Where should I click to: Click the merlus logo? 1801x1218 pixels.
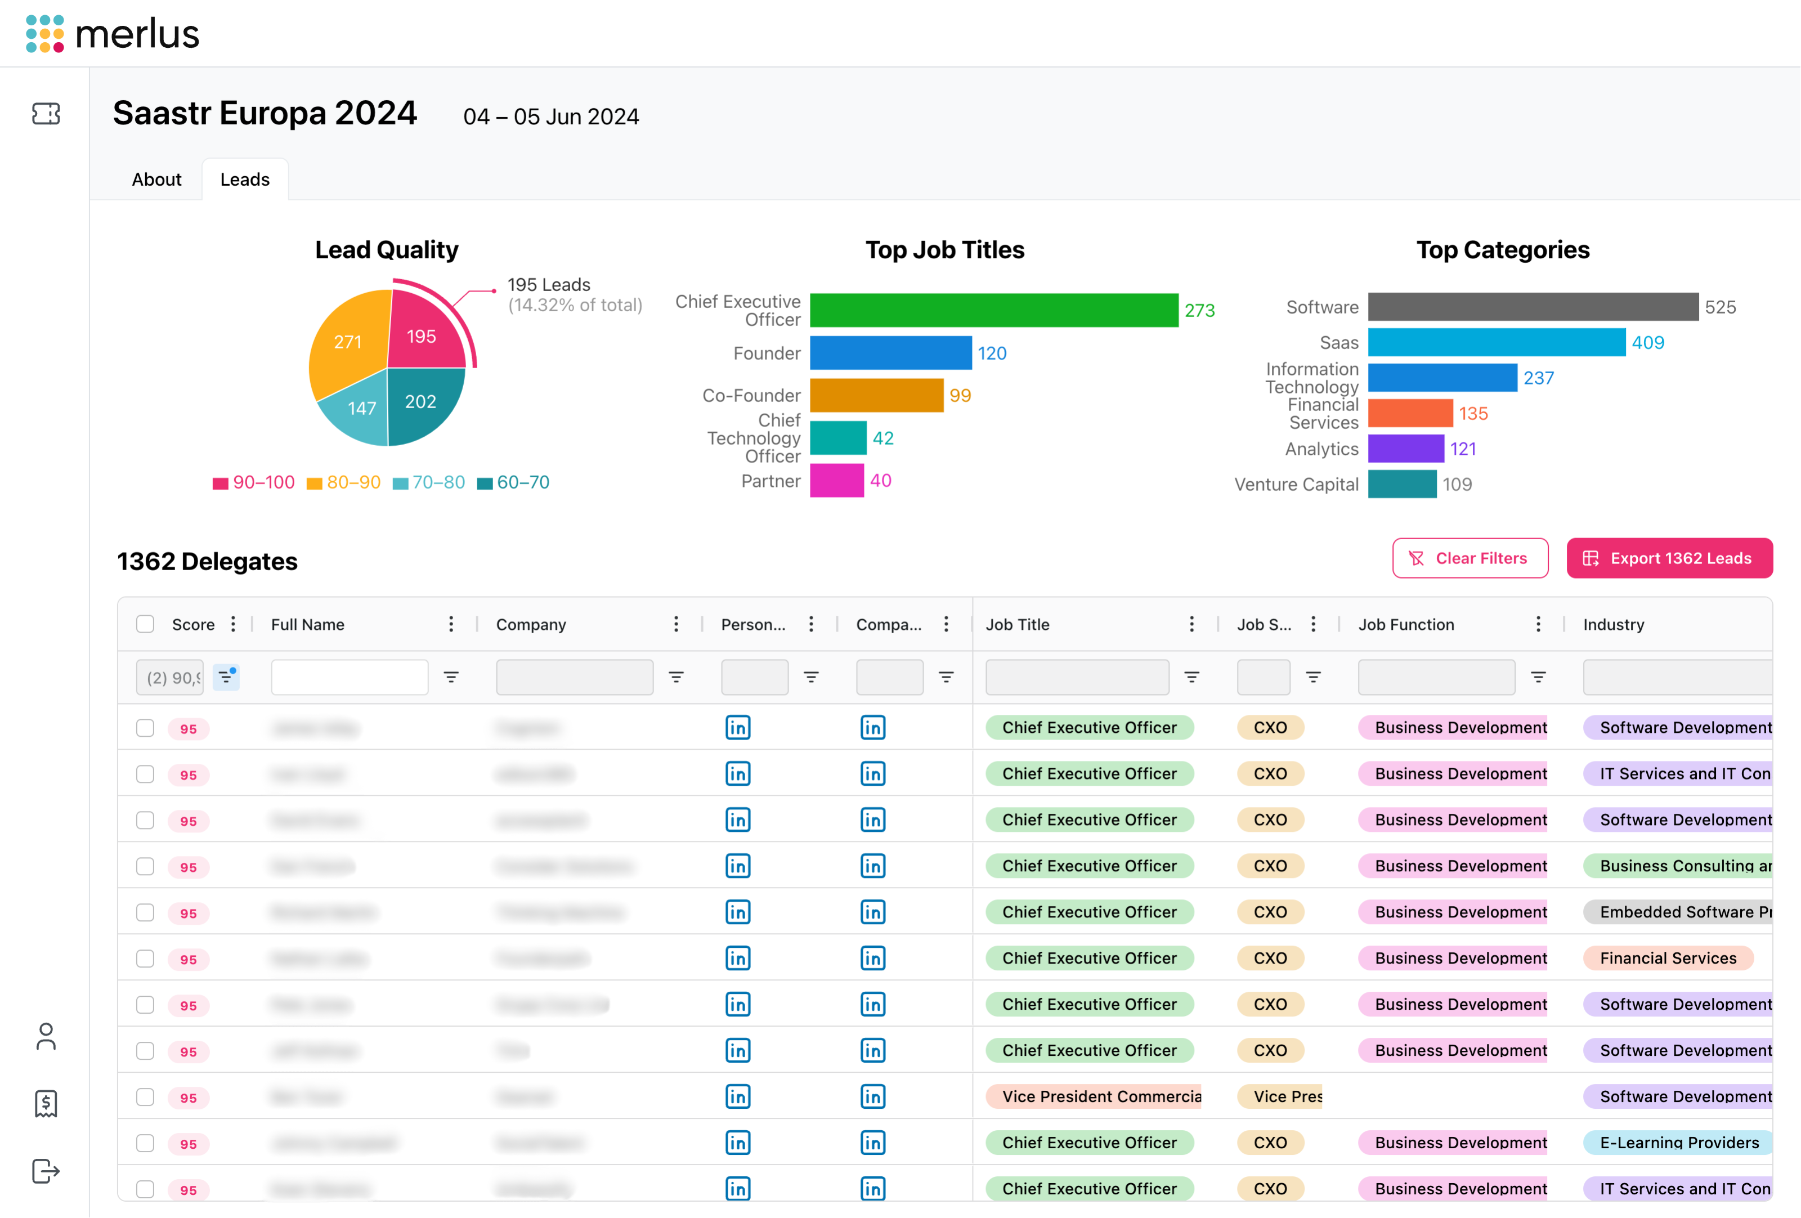click(x=113, y=34)
